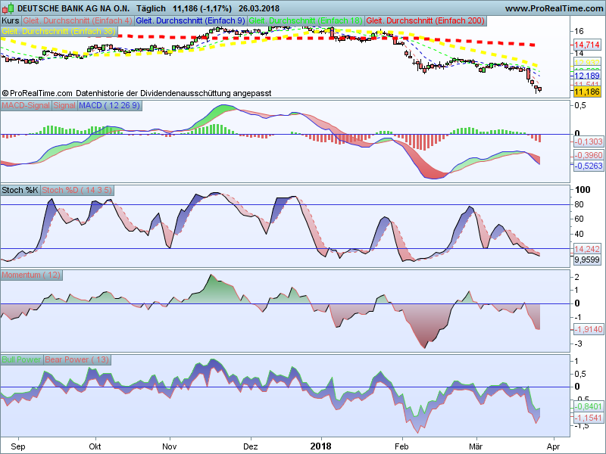Viewport: 606px width, 454px height.
Task: Click the 100 level on stochastic scale
Action: [x=583, y=190]
